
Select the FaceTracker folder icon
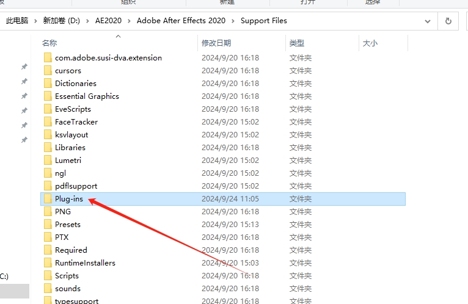click(x=48, y=121)
